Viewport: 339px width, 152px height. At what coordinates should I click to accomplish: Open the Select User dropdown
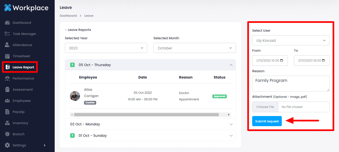point(291,41)
